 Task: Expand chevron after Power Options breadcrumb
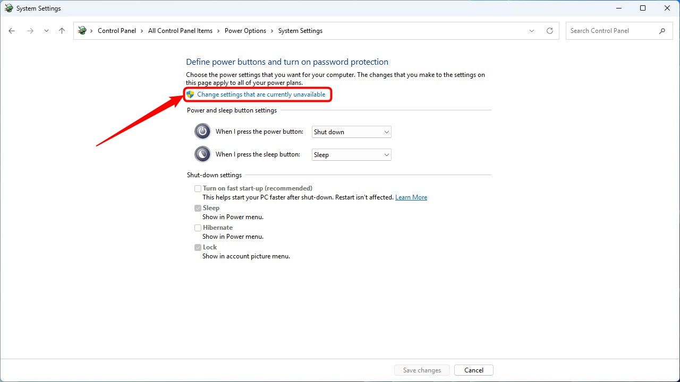[273, 31]
